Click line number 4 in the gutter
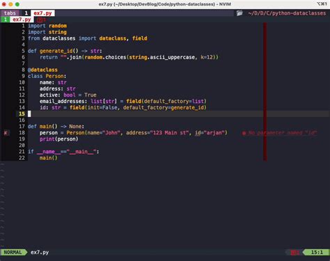This screenshot has height=261, width=330. [23, 45]
